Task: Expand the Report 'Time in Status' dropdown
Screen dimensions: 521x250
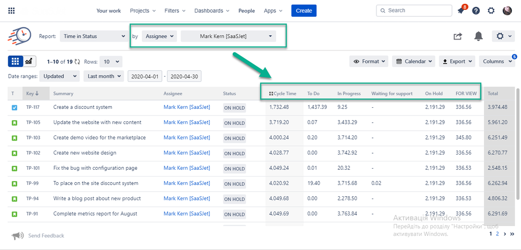Action: pos(94,36)
